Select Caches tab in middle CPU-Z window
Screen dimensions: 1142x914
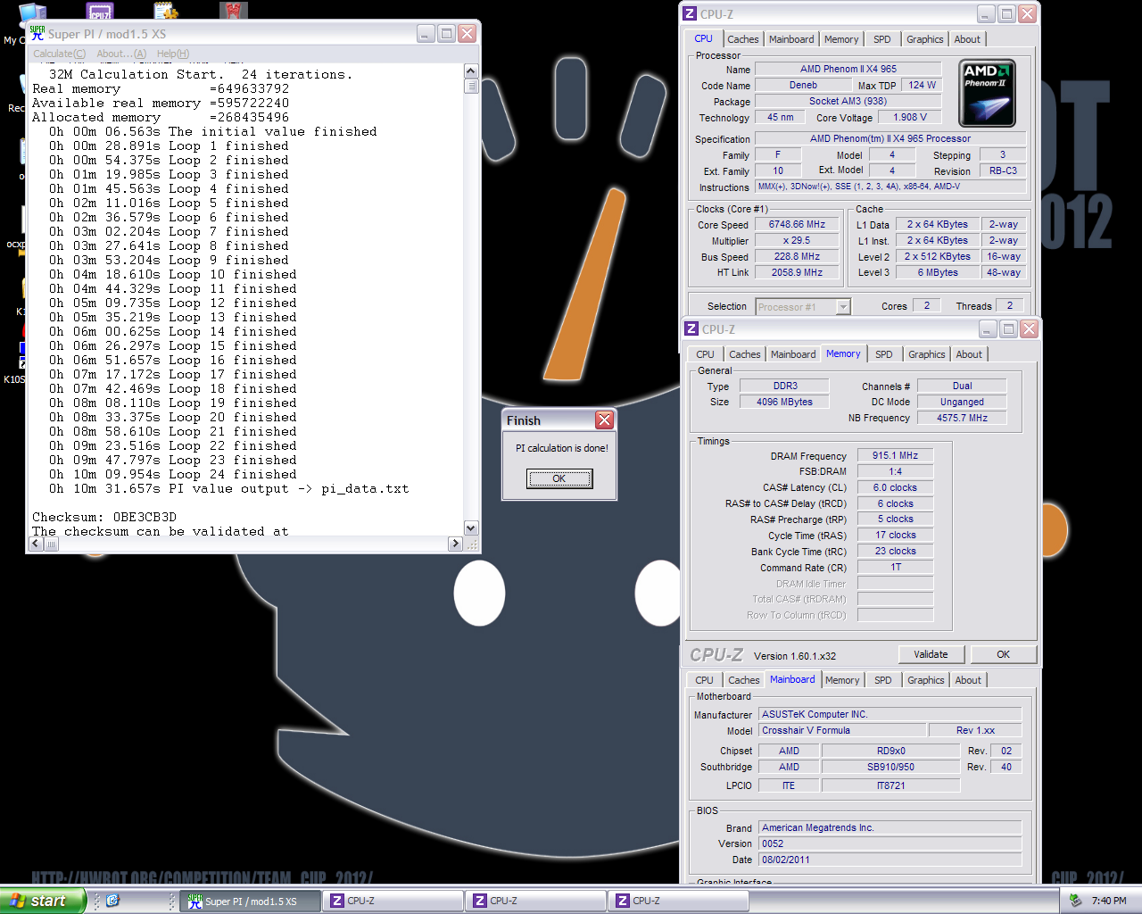744,354
